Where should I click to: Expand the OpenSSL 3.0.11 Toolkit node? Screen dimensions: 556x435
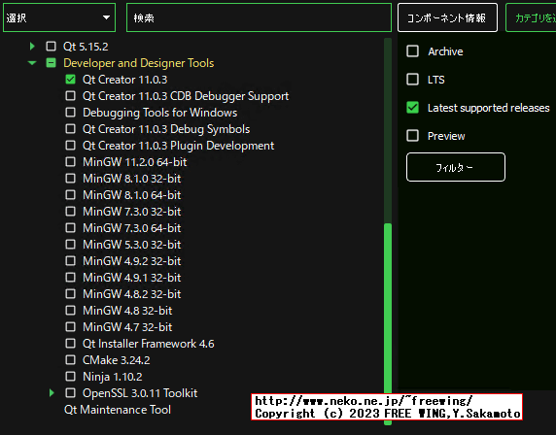click(52, 393)
